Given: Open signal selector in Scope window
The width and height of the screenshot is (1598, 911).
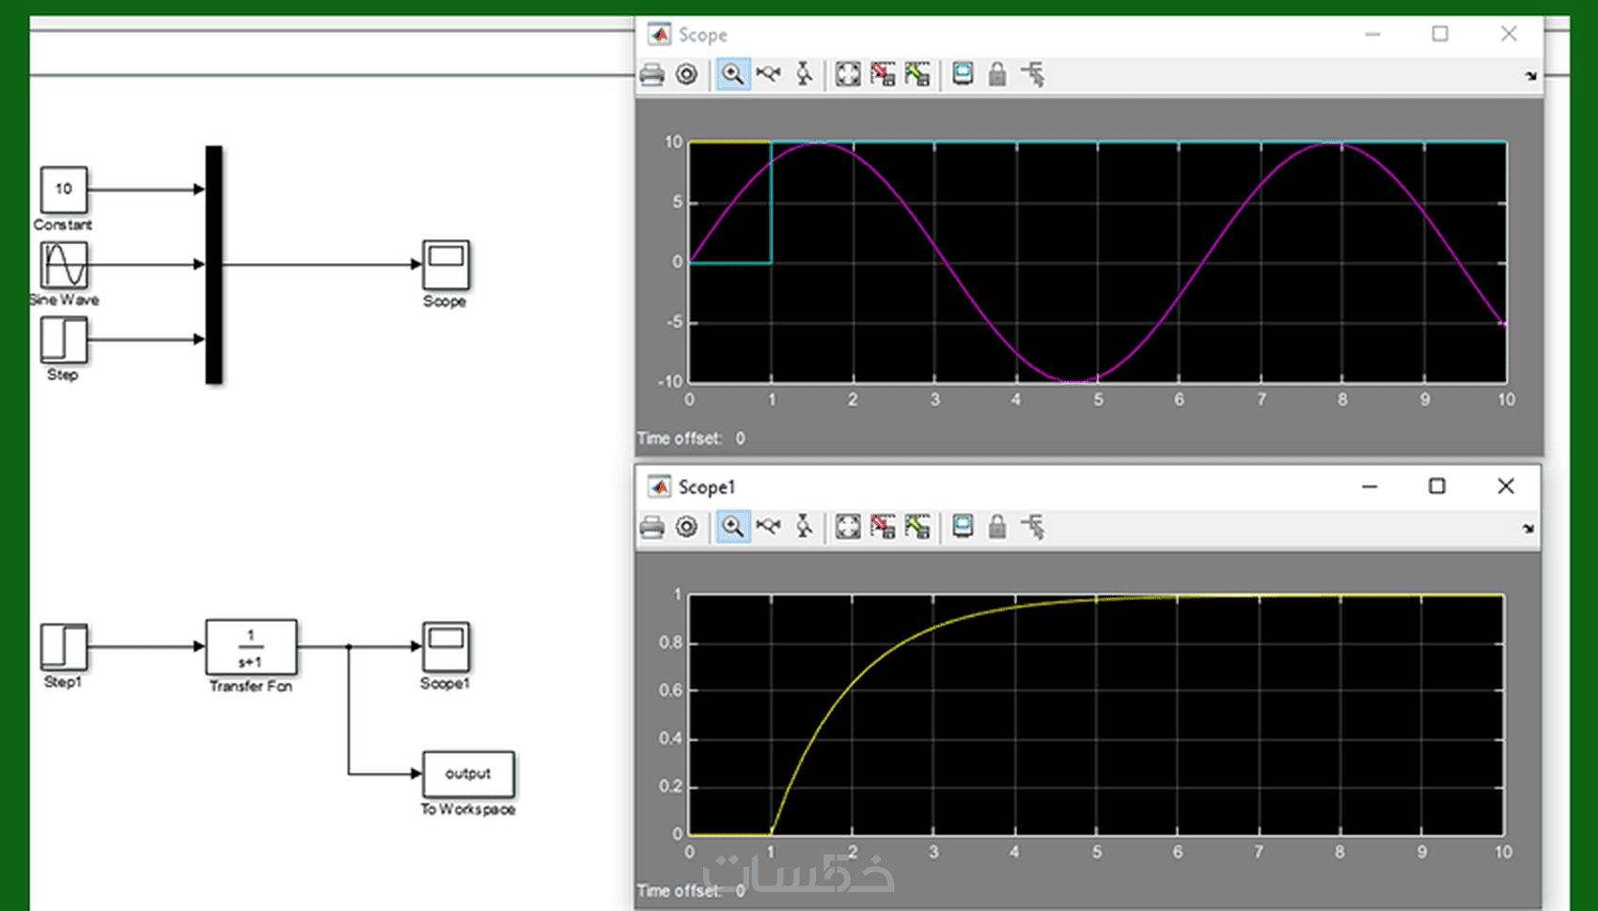Looking at the screenshot, I should tap(1033, 74).
